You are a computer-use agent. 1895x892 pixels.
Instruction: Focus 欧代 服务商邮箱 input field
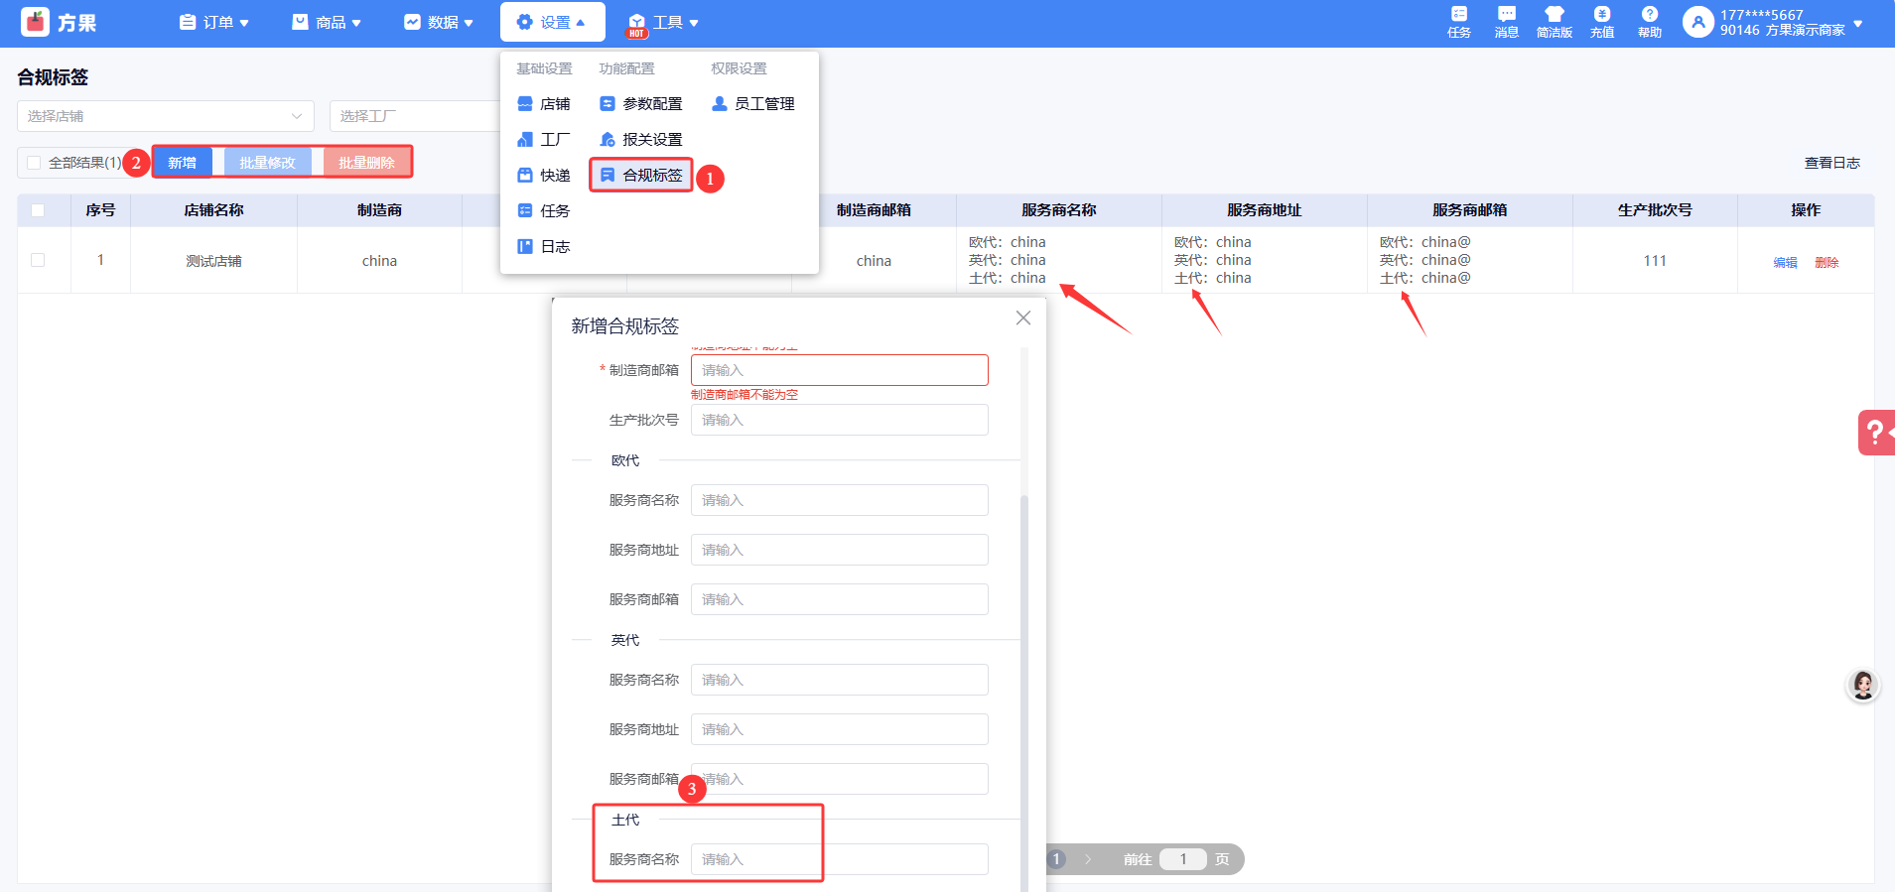click(840, 599)
